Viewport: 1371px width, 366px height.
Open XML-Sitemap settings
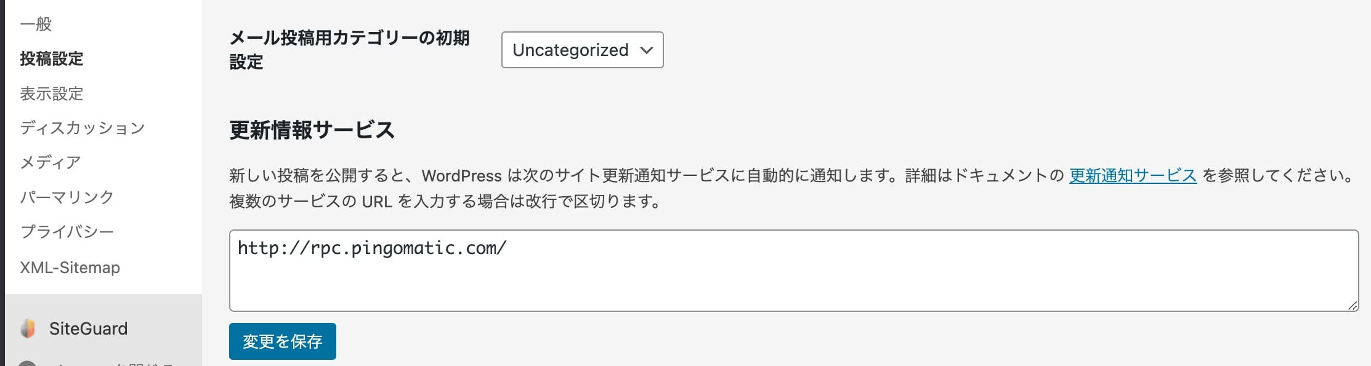[70, 268]
